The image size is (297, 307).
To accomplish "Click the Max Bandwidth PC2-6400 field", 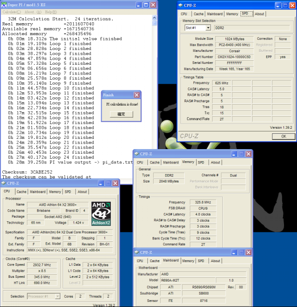I will click(x=234, y=45).
